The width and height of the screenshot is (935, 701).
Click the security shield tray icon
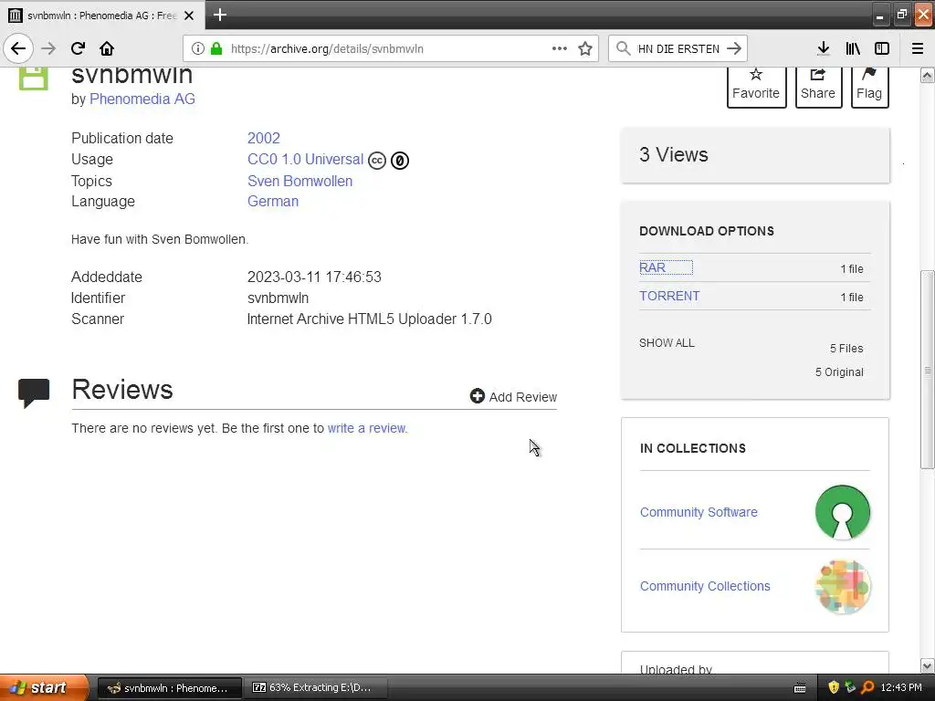pos(834,687)
